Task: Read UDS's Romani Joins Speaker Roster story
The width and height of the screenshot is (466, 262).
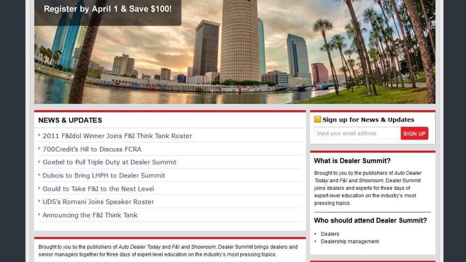Action: click(x=98, y=202)
